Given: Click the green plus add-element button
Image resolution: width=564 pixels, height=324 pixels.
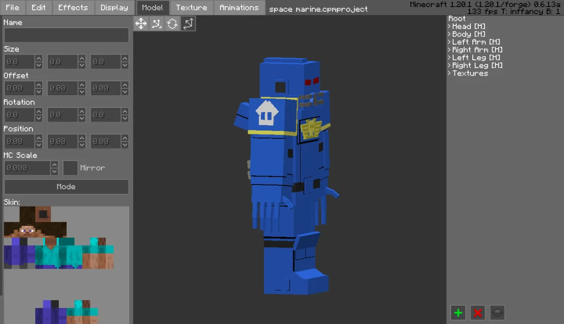Looking at the screenshot, I should click(458, 312).
